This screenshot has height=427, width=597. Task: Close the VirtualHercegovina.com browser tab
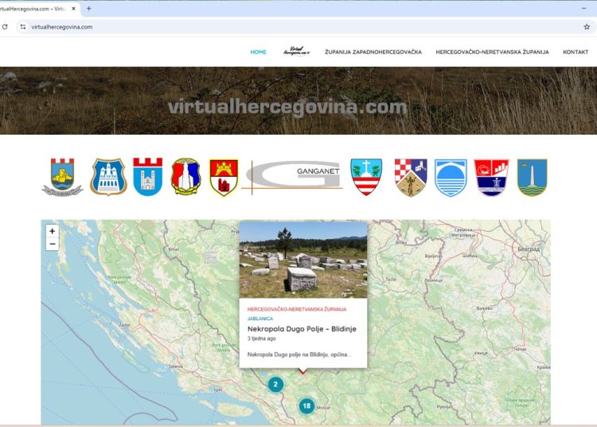point(73,9)
